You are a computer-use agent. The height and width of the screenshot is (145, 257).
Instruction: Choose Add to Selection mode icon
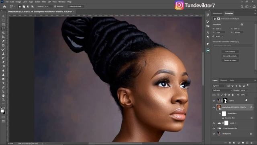point(24,6)
